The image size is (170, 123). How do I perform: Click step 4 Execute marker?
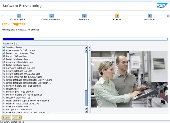click(x=117, y=16)
